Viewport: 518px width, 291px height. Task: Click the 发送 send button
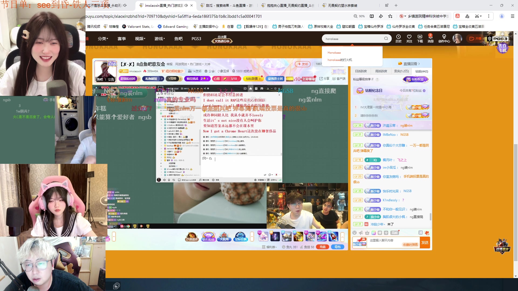pyautogui.click(x=425, y=242)
